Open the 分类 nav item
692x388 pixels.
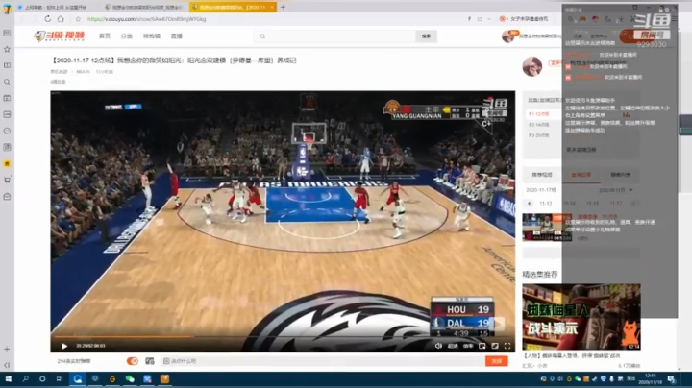pyautogui.click(x=127, y=36)
